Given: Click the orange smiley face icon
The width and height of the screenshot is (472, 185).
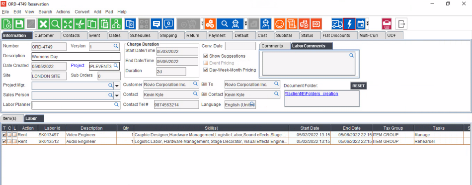Looking at the screenshot, I should pyautogui.click(x=280, y=24).
